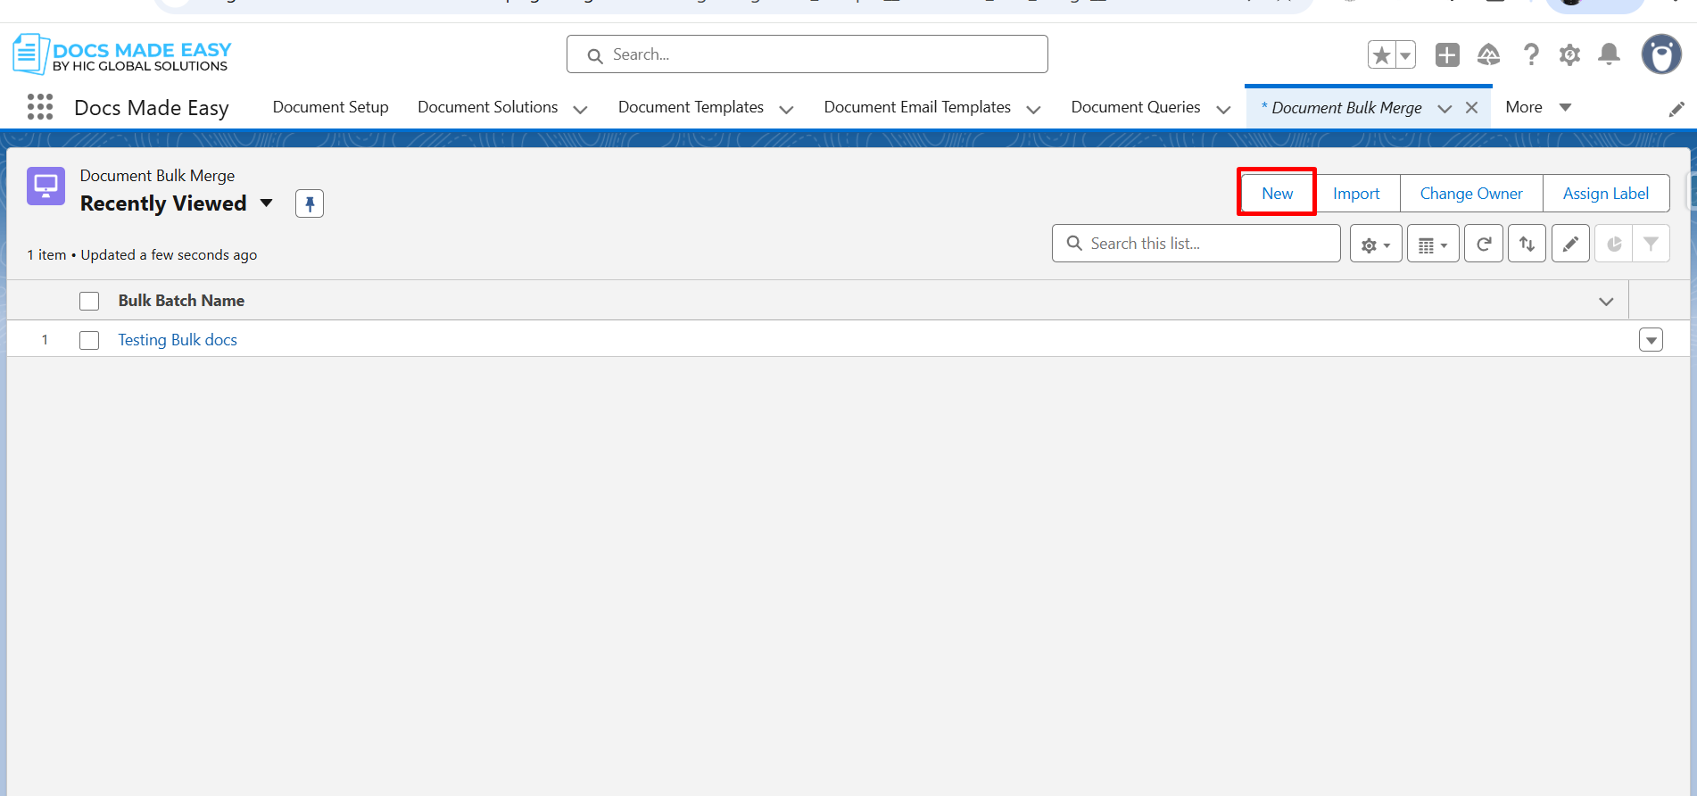The height and width of the screenshot is (796, 1697).
Task: Open the More navigation menu
Action: pos(1537,107)
